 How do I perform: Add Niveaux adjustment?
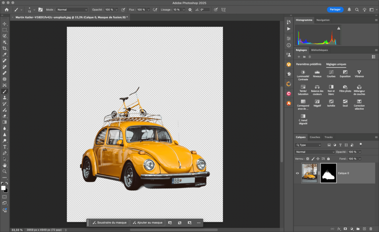tap(317, 74)
